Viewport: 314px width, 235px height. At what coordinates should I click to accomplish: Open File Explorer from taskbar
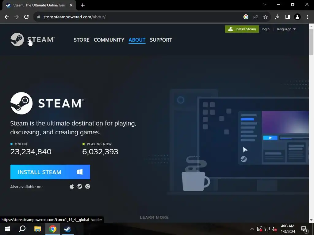pos(37,229)
